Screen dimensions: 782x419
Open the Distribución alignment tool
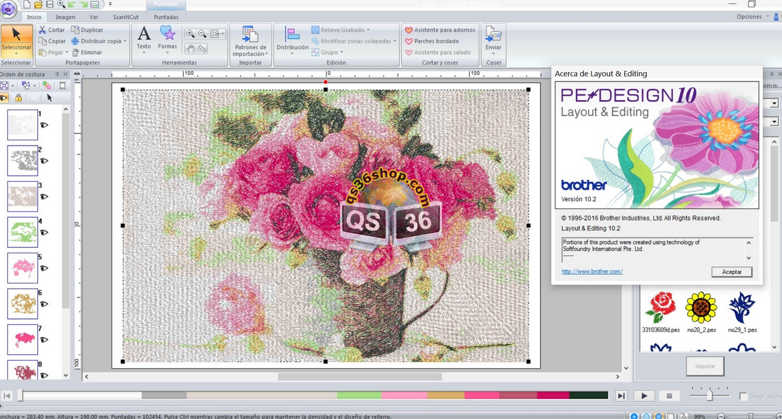pyautogui.click(x=292, y=40)
